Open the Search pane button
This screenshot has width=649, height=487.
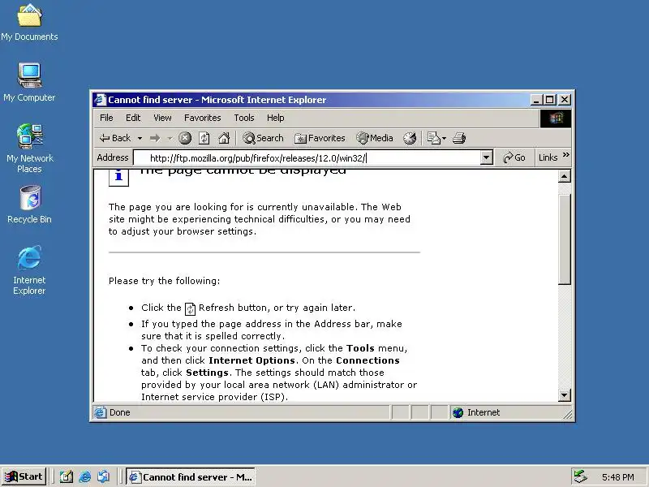point(263,138)
